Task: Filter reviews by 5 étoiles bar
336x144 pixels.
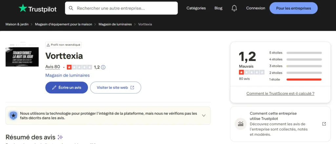Action: 304,53
